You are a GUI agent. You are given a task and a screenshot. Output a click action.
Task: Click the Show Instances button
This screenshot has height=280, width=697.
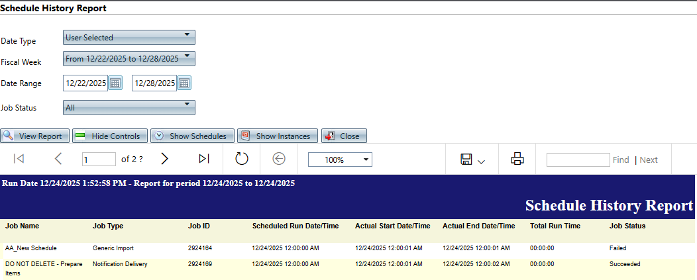[277, 136]
